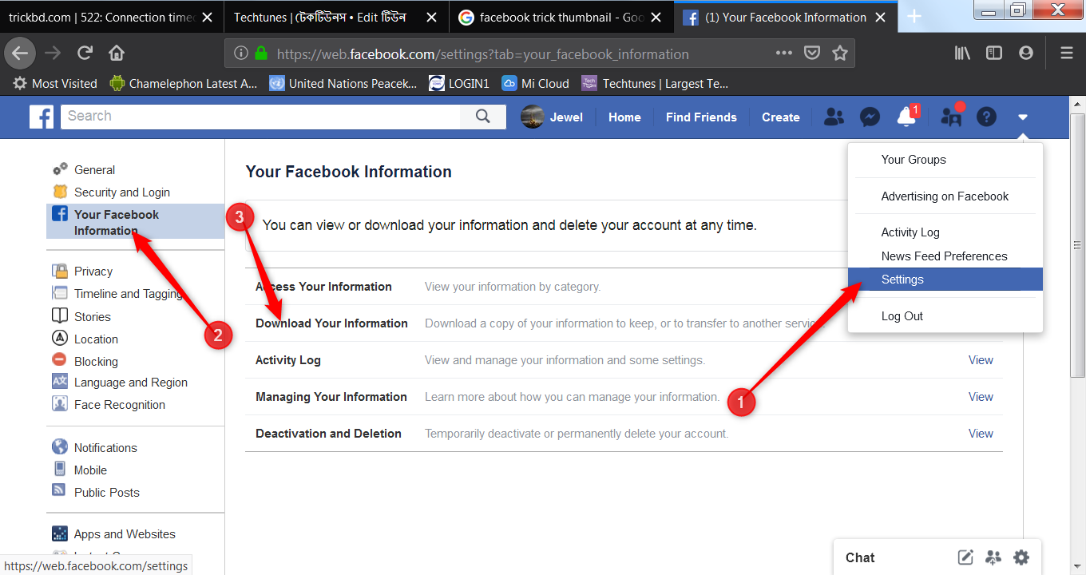Image resolution: width=1086 pixels, height=575 pixels.
Task: Select Your Groups in the account menu
Action: (x=914, y=160)
